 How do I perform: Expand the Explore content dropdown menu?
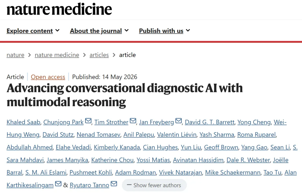pos(33,31)
